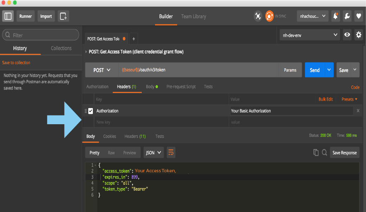Screen dimensions: 366x212
Task: Copy response body to clipboard
Action: (316, 153)
